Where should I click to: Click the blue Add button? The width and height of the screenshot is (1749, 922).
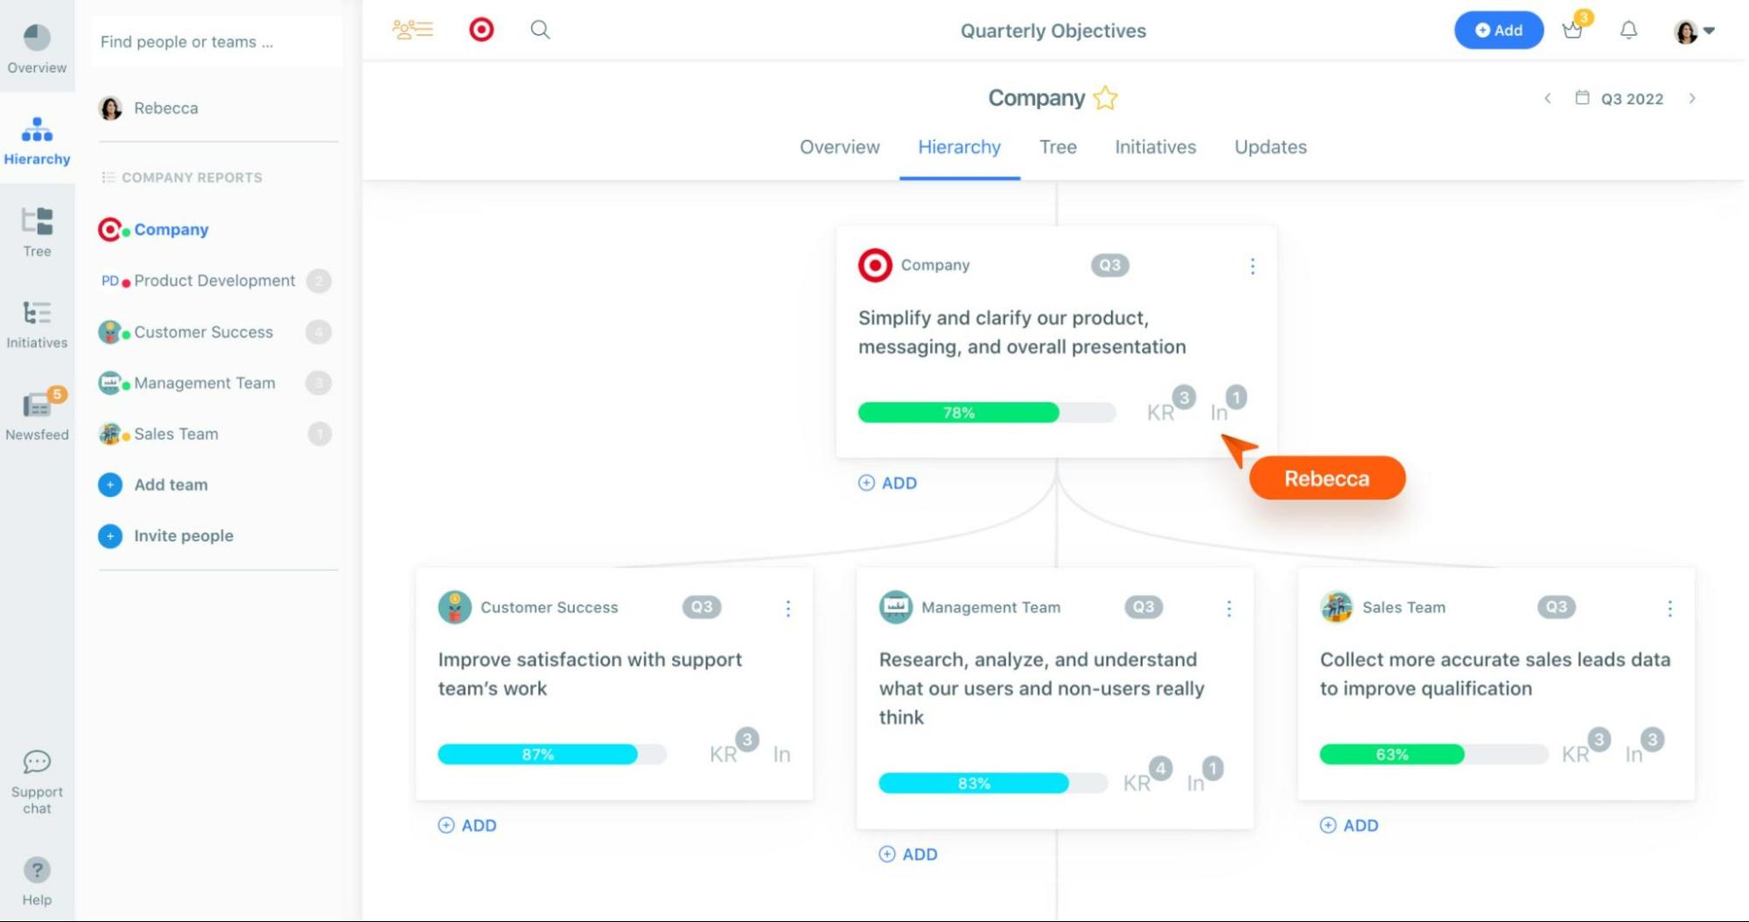point(1498,31)
